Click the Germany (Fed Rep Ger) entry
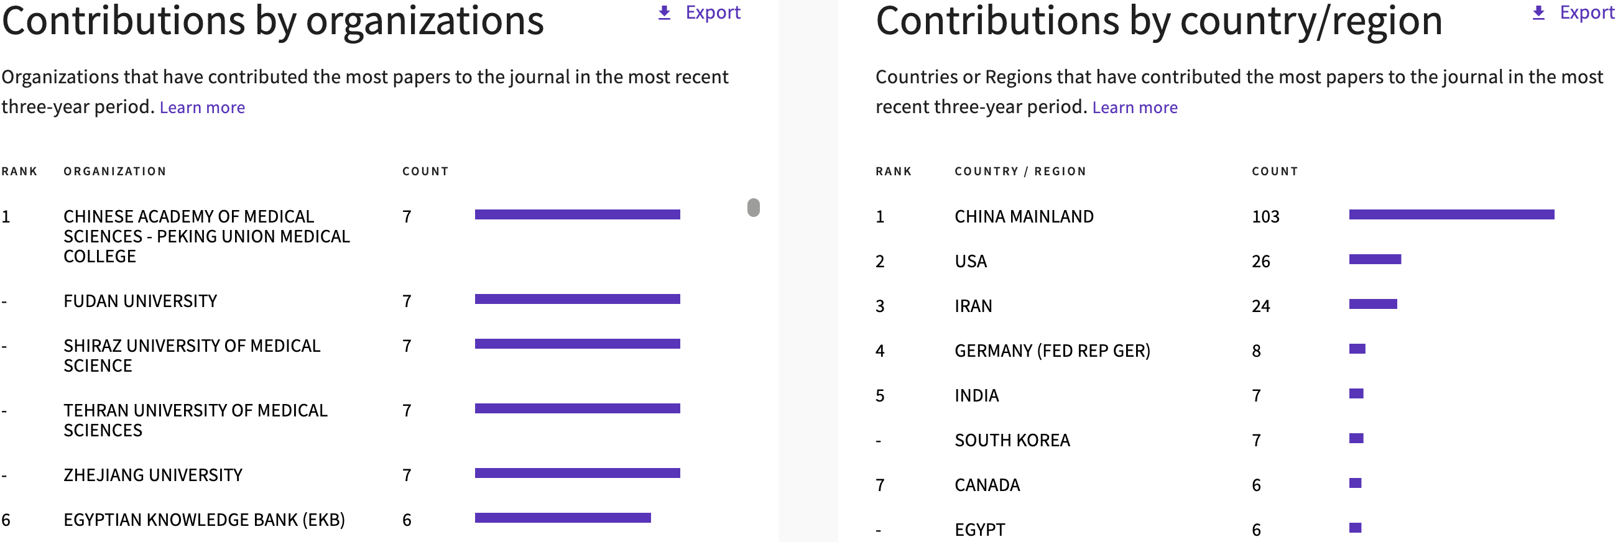1618x542 pixels. (1052, 351)
